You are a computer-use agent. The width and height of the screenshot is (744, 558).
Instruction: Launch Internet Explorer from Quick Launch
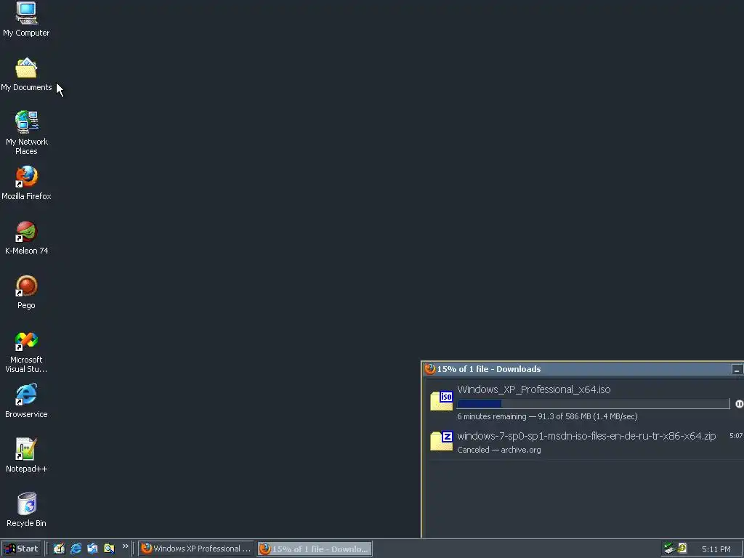click(76, 549)
